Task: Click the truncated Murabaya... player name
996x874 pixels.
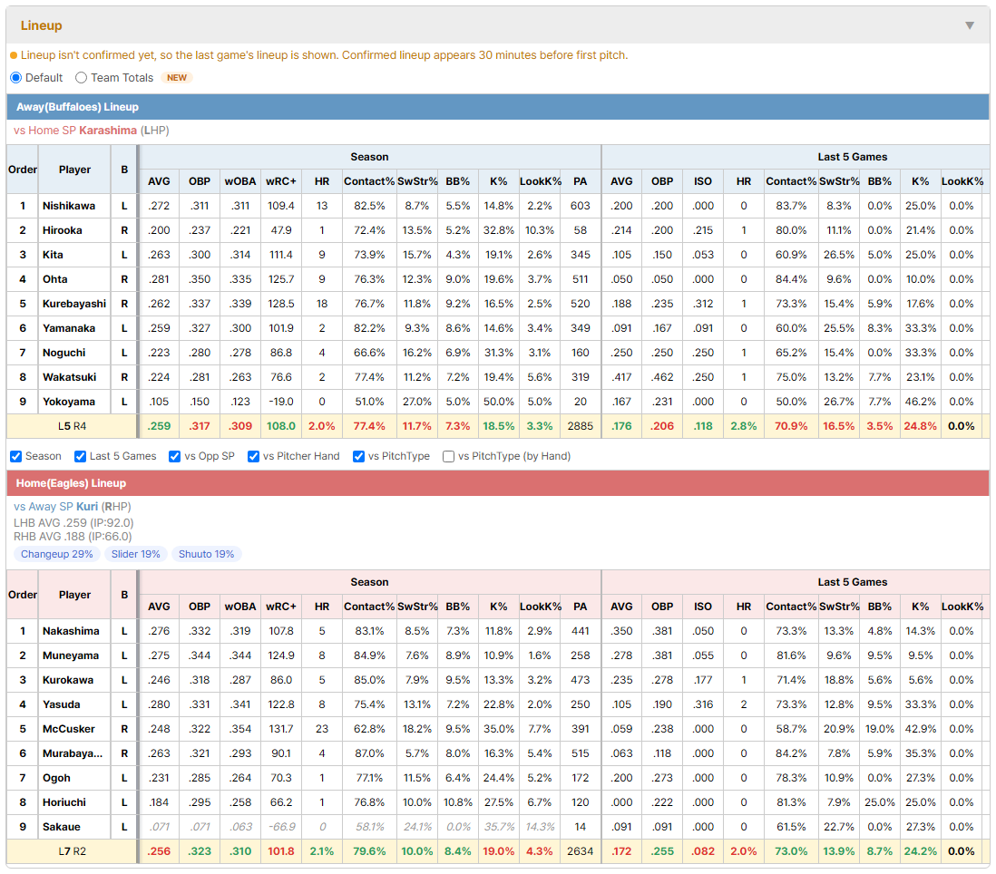Action: [x=73, y=753]
